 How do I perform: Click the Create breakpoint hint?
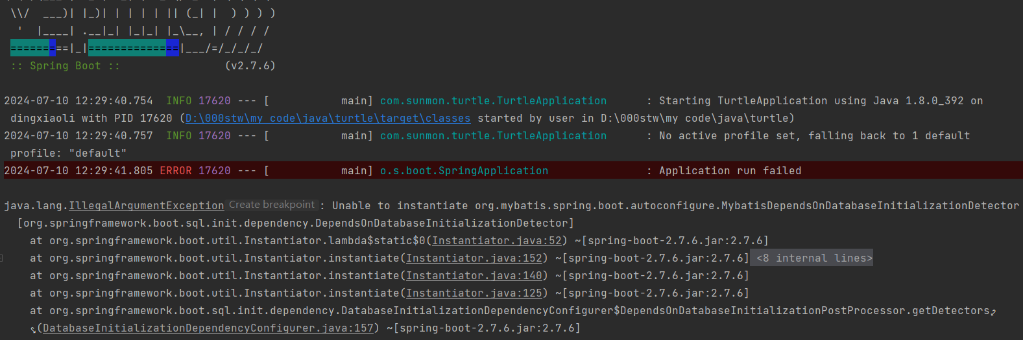(272, 205)
